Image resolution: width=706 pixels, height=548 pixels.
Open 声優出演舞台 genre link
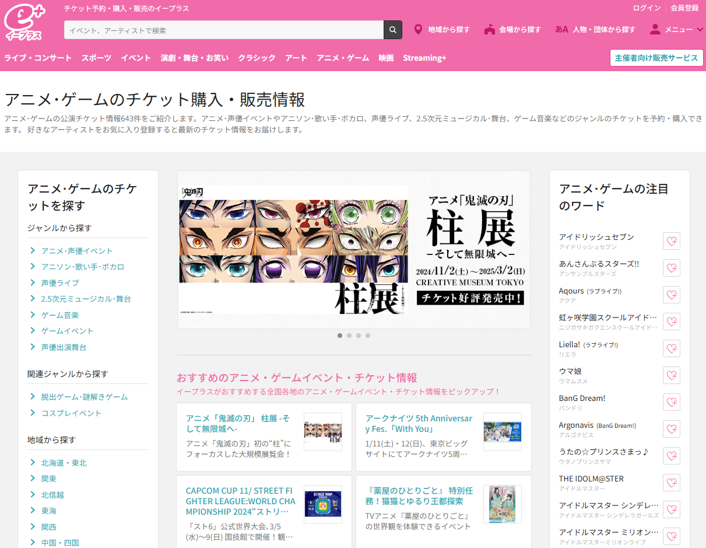pyautogui.click(x=64, y=347)
